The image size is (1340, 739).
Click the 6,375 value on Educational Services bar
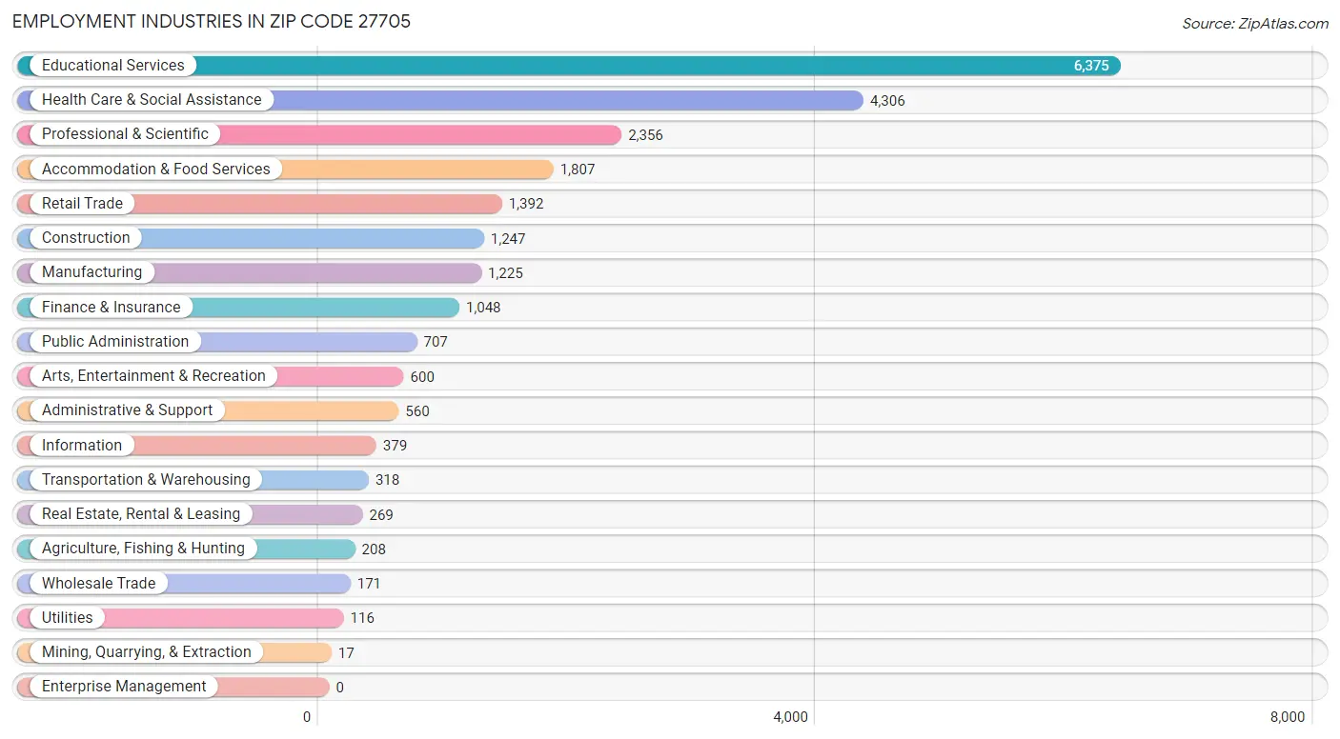[x=1091, y=66]
